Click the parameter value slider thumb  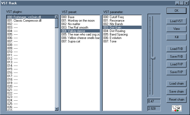pyautogui.click(x=153, y=58)
